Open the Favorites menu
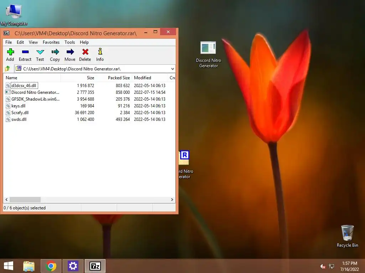Screen dimensions: 365x273 pyautogui.click(x=51, y=42)
